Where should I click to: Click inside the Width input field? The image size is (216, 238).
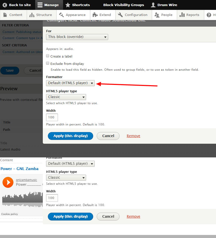52,117
